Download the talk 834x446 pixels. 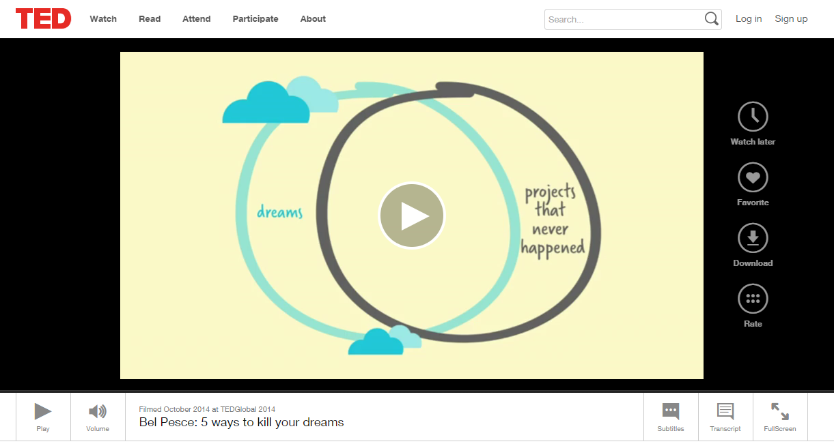click(x=753, y=245)
